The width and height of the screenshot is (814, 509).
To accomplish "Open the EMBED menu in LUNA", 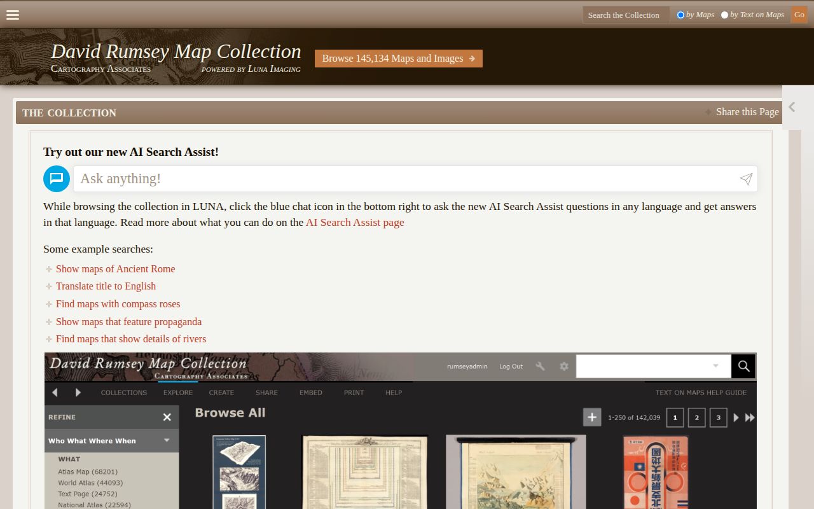I will pos(310,393).
